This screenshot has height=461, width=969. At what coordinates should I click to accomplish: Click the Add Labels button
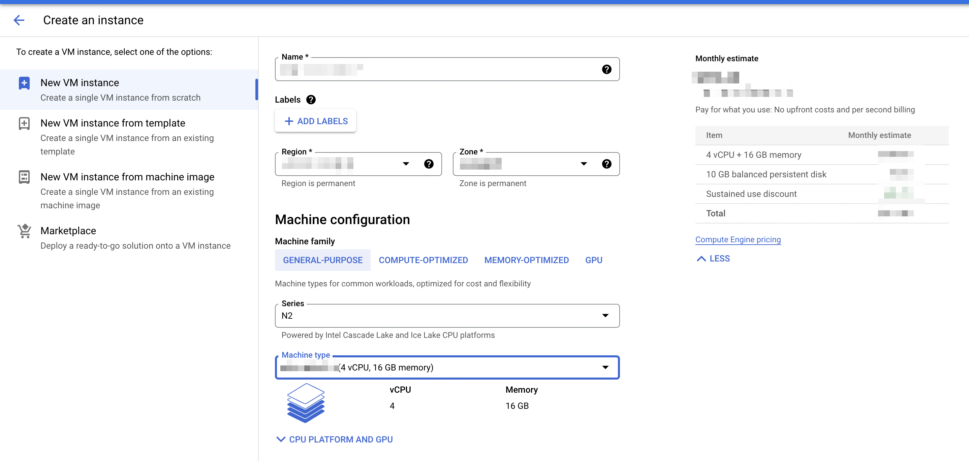315,121
